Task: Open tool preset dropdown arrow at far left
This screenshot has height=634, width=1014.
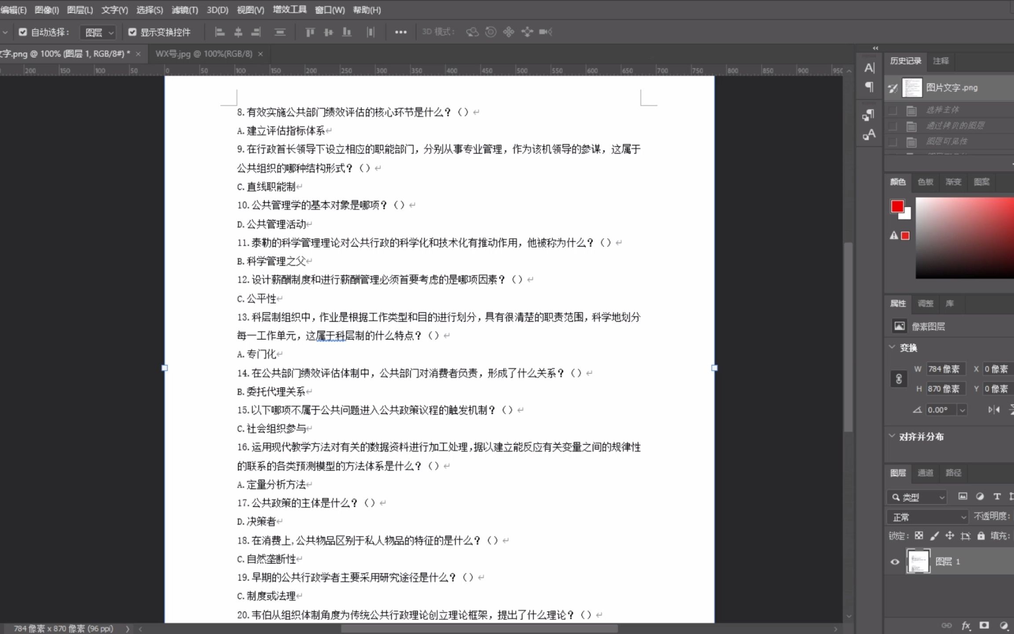Action: (x=4, y=32)
